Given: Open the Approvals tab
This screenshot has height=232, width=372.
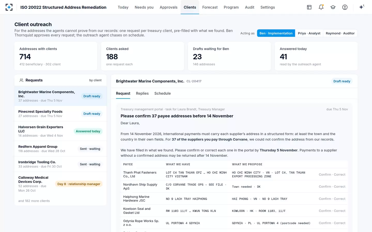Looking at the screenshot, I should [168, 7].
